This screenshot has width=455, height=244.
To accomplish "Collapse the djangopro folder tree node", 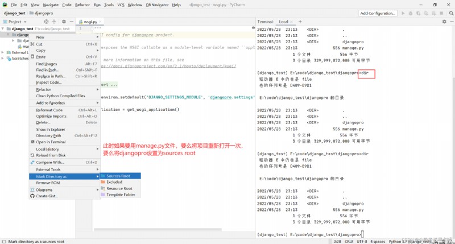I will pos(8,35).
